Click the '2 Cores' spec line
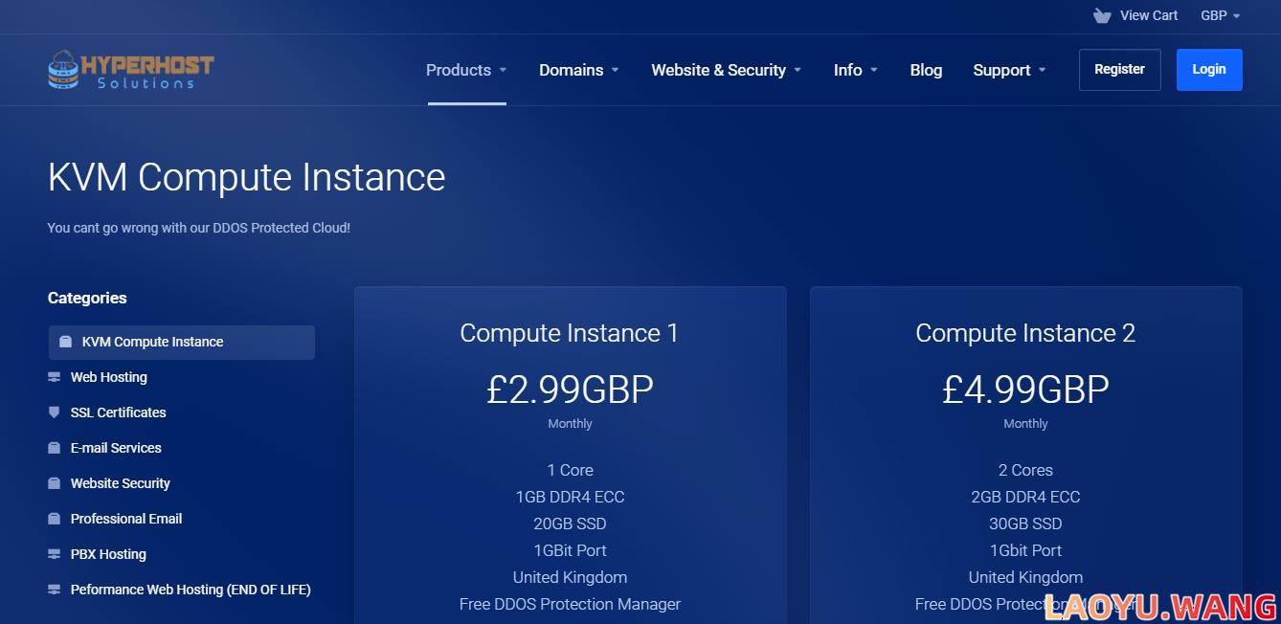1281x624 pixels. [1025, 470]
